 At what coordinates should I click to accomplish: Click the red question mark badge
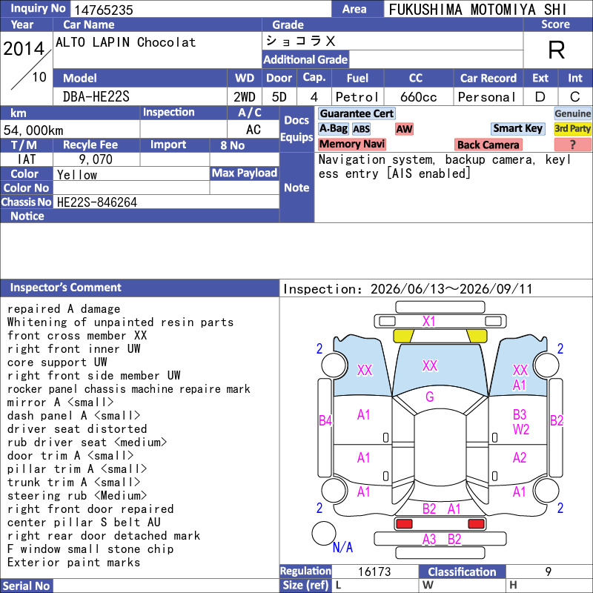pyautogui.click(x=572, y=145)
